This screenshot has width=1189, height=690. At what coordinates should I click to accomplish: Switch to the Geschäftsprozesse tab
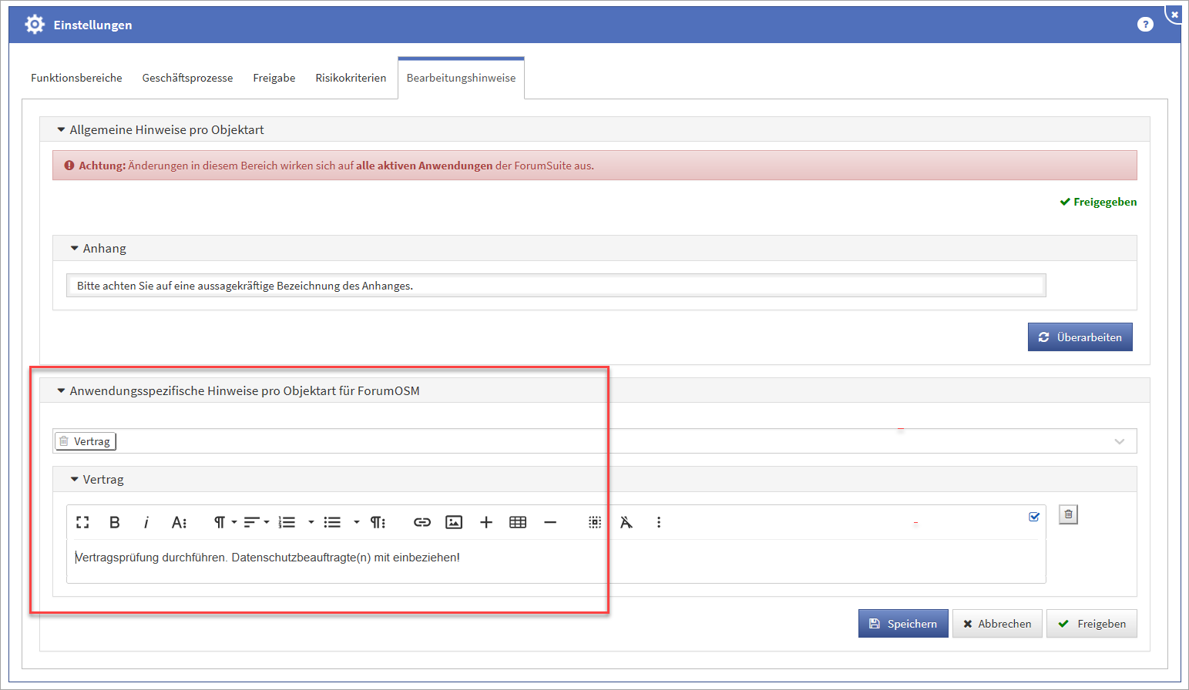coord(187,78)
